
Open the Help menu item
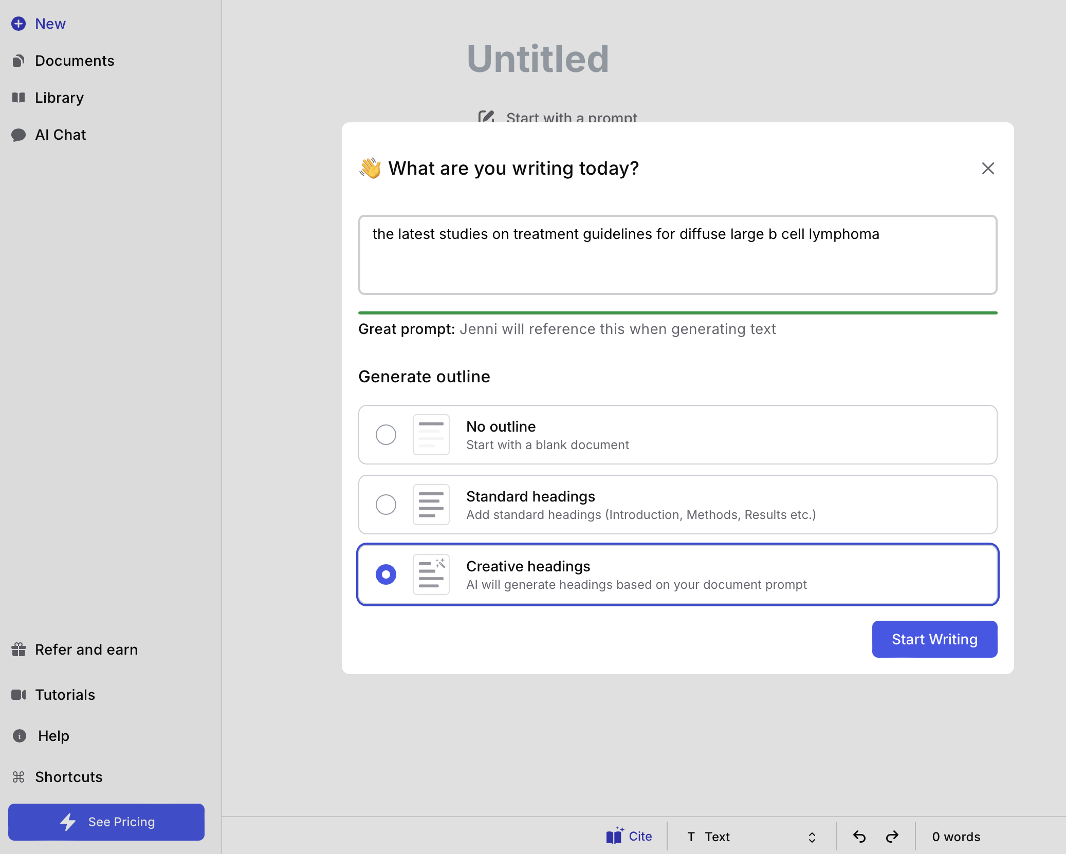[53, 736]
